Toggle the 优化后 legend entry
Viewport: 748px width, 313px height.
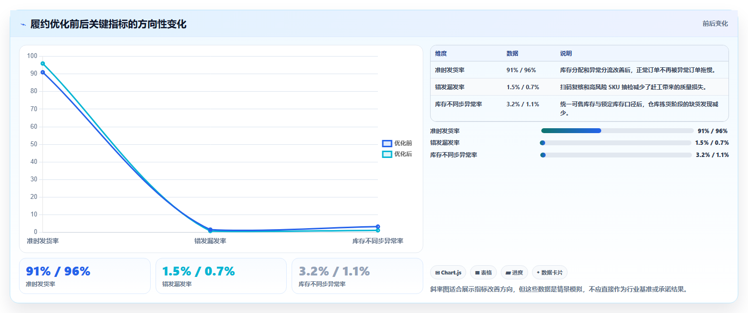(397, 154)
